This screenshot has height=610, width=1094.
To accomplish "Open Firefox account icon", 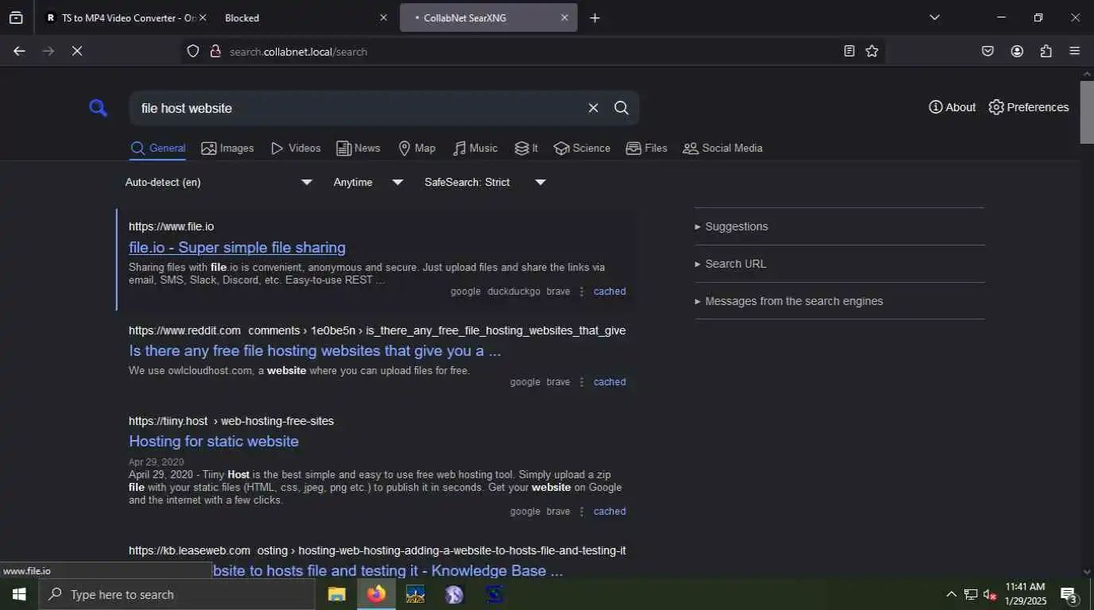I will click(x=1017, y=52).
